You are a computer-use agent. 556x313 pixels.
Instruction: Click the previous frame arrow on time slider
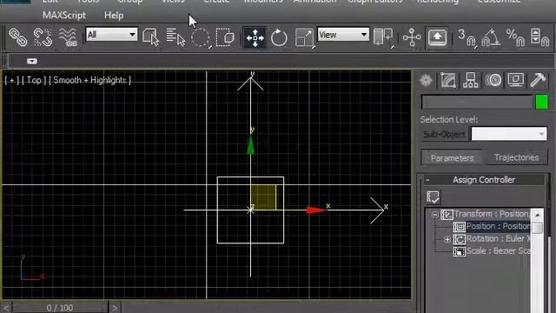(x=6, y=308)
